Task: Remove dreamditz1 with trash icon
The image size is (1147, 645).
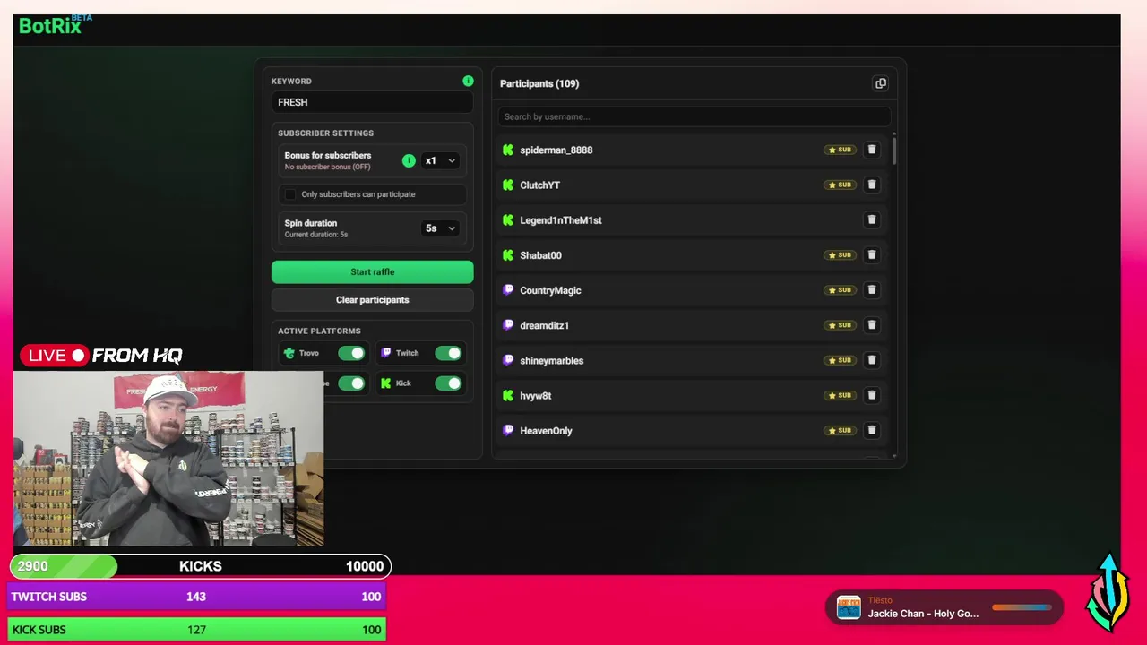Action: [x=871, y=324]
